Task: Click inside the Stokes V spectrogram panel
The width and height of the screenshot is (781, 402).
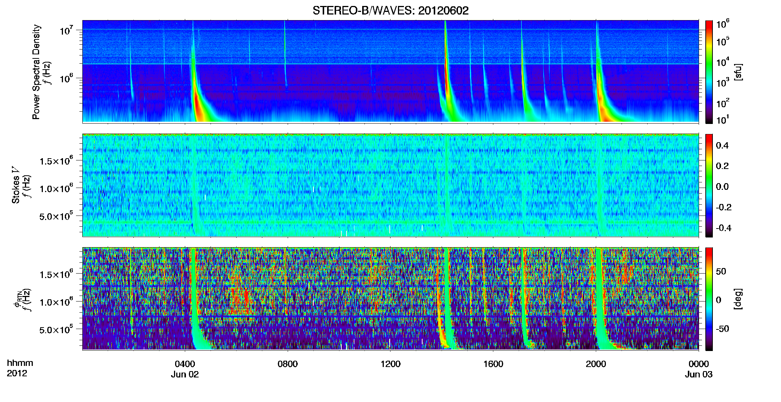Action: pos(390,185)
